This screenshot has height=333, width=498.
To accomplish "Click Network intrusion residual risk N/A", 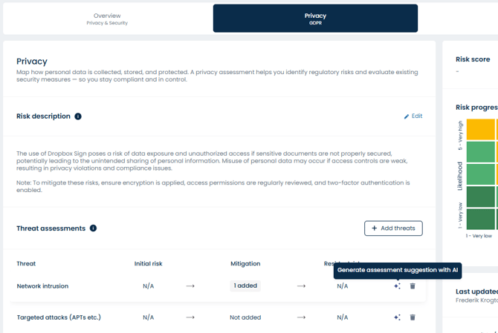I will 342,286.
